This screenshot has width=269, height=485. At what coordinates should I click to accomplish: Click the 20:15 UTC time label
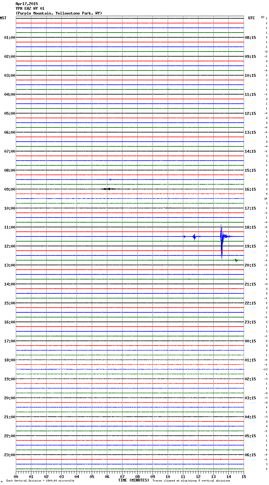coord(250,265)
